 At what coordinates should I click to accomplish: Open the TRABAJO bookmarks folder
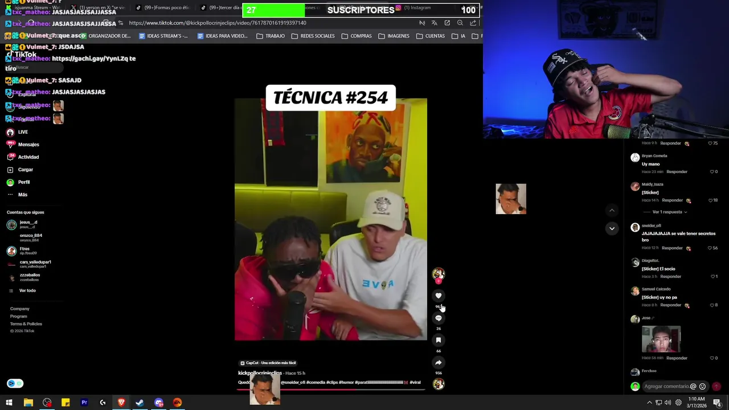(x=271, y=36)
